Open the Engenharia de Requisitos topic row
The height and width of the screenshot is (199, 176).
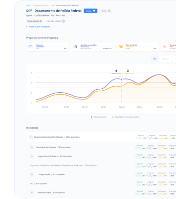click(63, 165)
